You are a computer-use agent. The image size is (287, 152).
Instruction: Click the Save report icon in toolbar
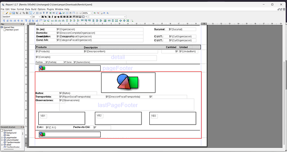[14, 13]
